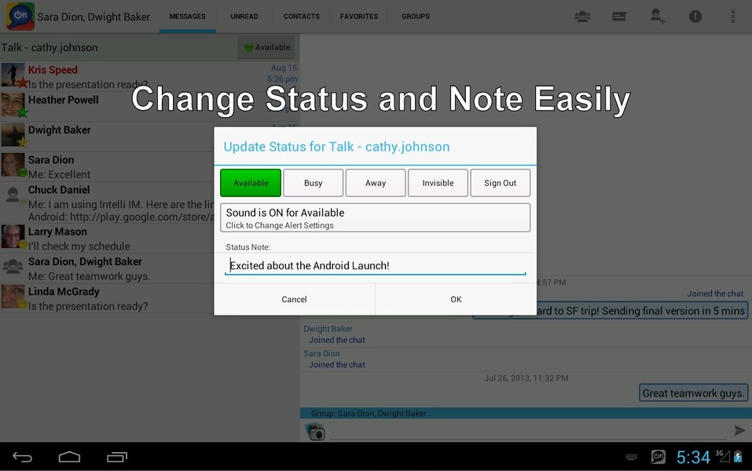Tap the battery icon in system bar
752x471 pixels.
[738, 456]
